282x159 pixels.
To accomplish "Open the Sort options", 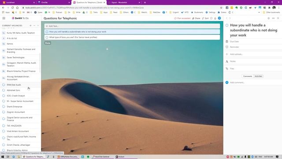I will click(205, 18).
